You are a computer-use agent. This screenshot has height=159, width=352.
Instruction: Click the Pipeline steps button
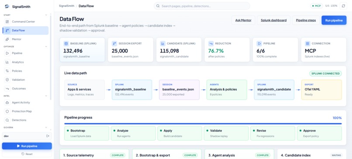[x=306, y=20]
